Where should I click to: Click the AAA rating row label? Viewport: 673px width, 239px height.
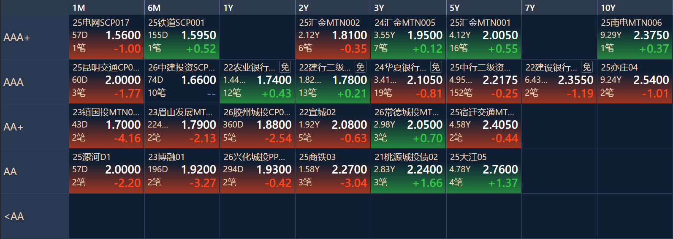pyautogui.click(x=35, y=82)
